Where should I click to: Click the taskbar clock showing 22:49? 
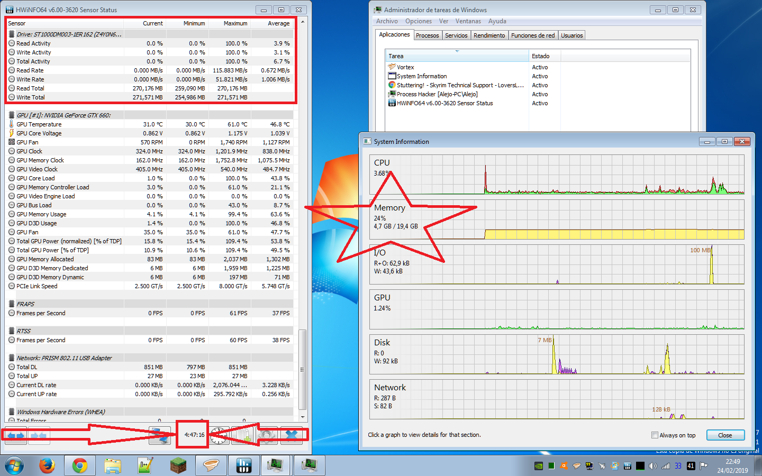(x=732, y=466)
